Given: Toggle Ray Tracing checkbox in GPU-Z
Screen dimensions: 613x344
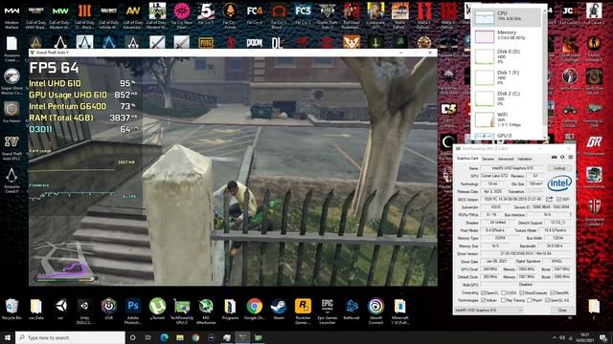Looking at the screenshot, I should (504, 300).
